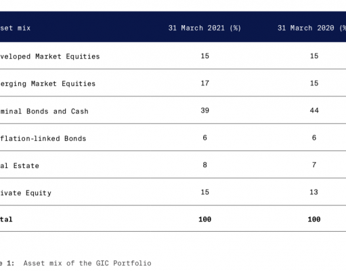
Task: Click the Inflation-linked Bonds row label
Action: click(43, 138)
